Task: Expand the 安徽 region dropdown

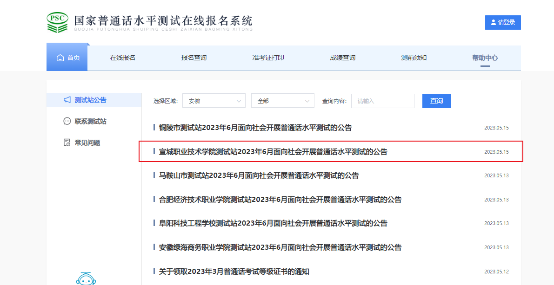Action: pyautogui.click(x=214, y=101)
